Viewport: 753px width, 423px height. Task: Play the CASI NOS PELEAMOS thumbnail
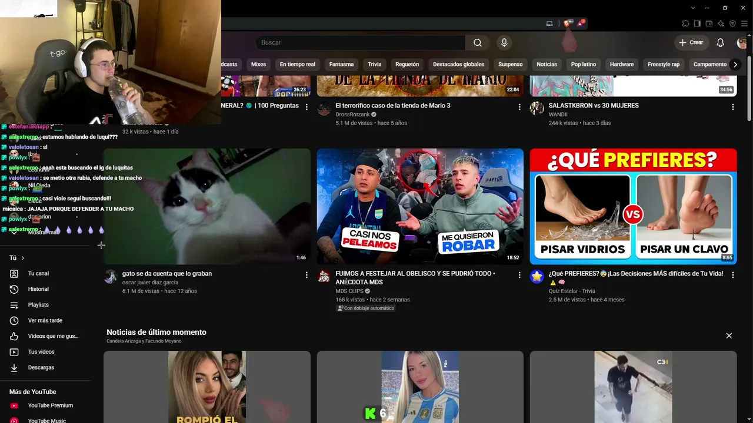[x=420, y=206]
